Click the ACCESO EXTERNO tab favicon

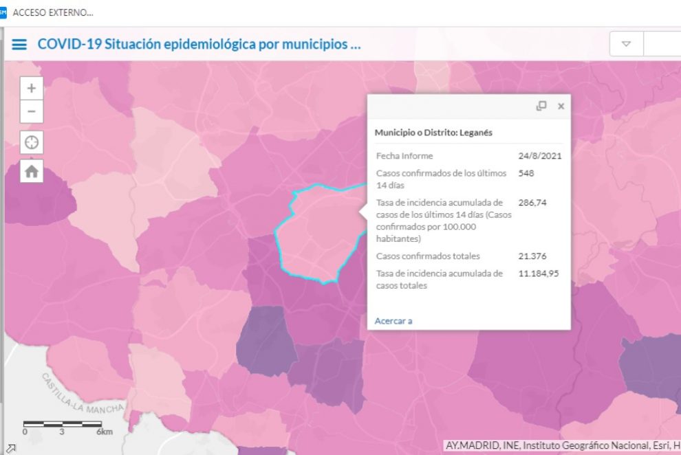click(3, 12)
